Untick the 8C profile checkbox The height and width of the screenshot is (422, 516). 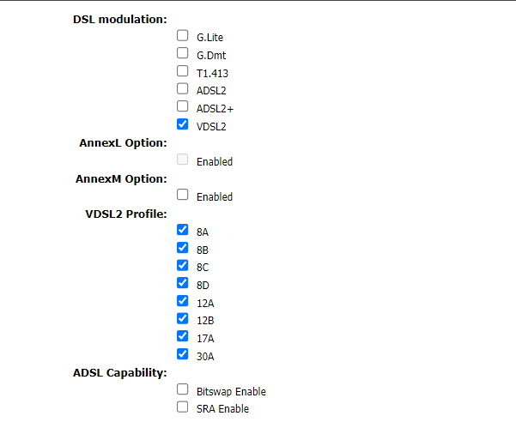pyautogui.click(x=182, y=265)
